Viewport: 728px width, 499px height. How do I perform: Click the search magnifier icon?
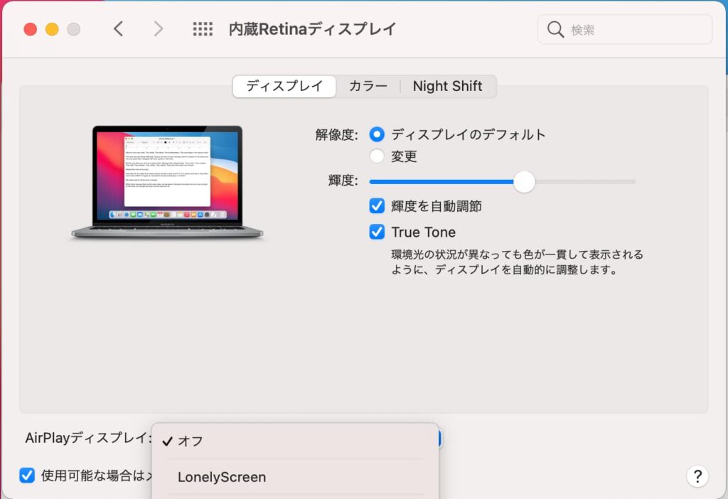click(x=555, y=29)
